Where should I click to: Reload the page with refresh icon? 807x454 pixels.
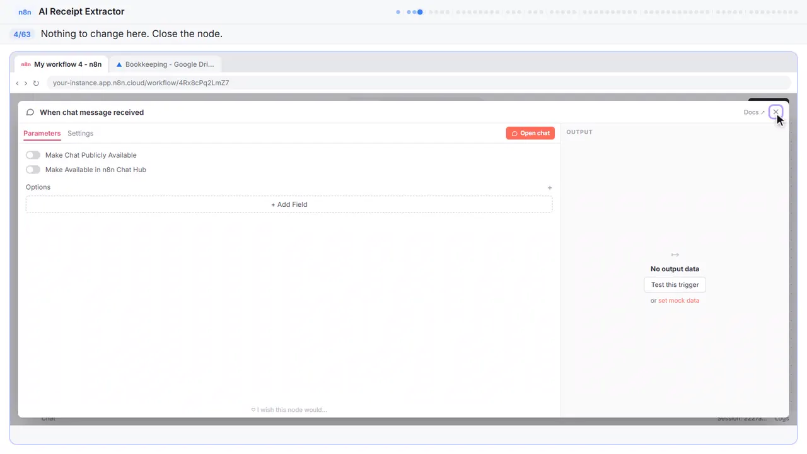[36, 83]
